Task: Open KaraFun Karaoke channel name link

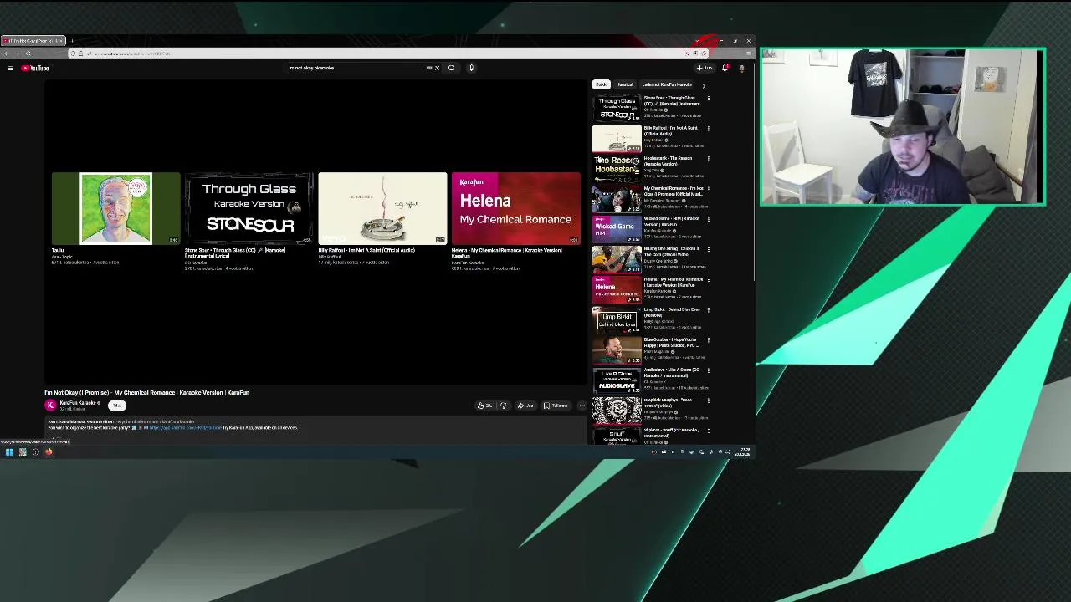Action: point(78,403)
